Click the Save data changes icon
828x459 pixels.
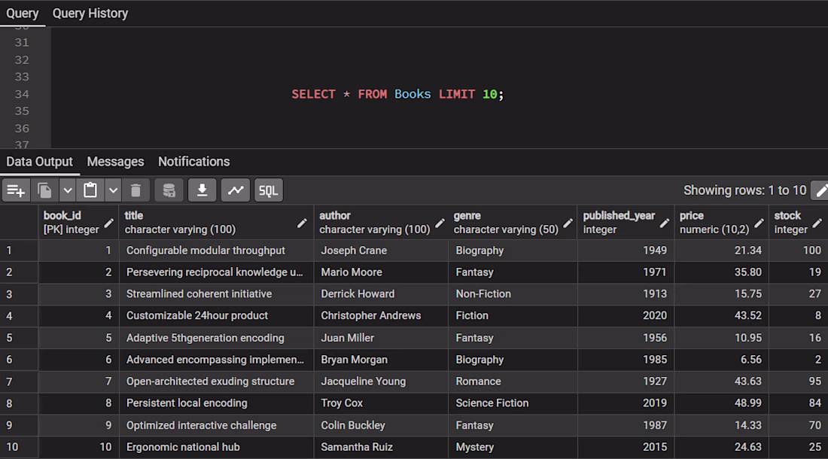point(169,190)
